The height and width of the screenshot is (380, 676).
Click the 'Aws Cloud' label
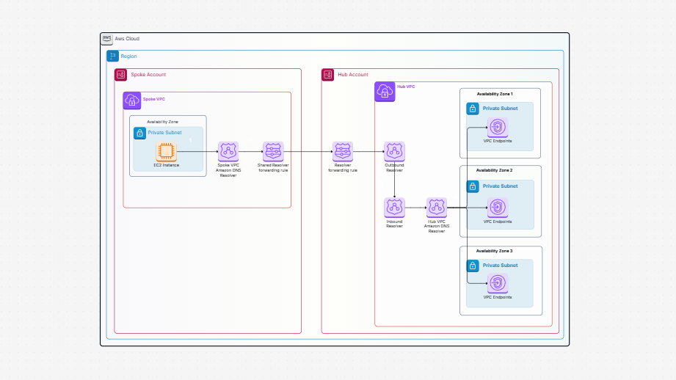(x=127, y=39)
